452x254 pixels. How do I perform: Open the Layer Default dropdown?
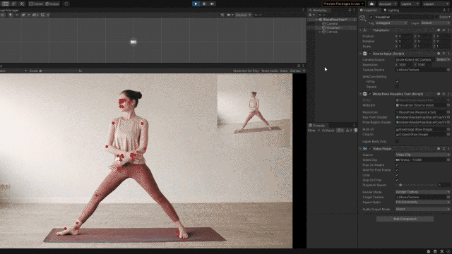[435, 23]
